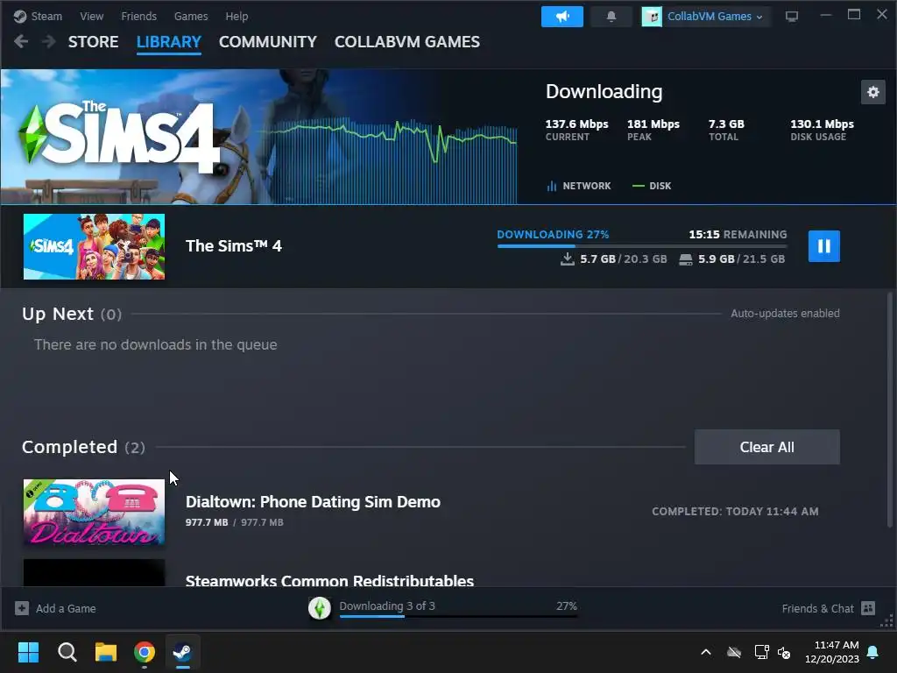Click the download size icon beside 5.7 GB
897x673 pixels.
[567, 259]
